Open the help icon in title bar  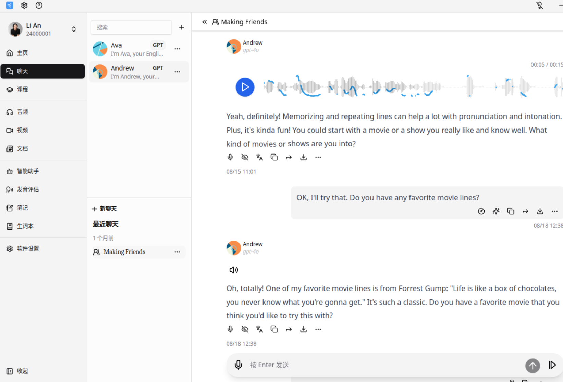pos(39,5)
